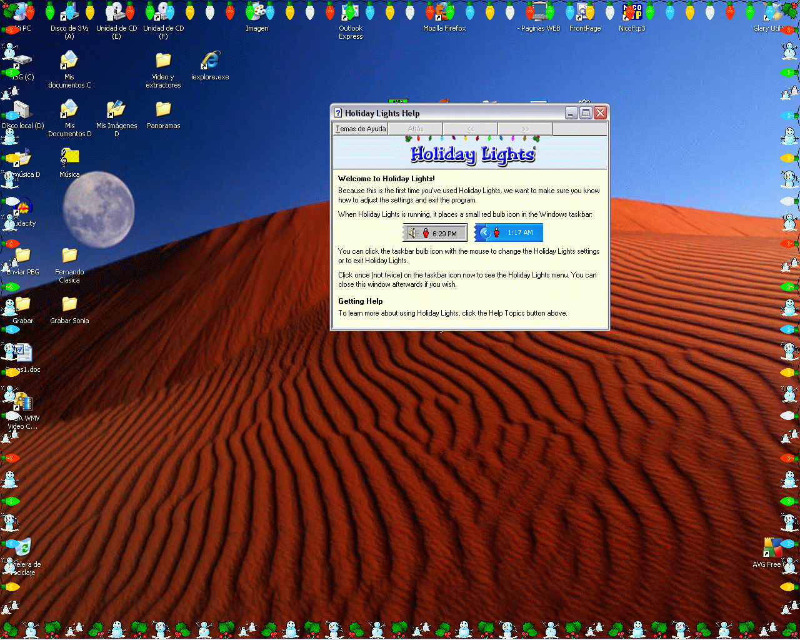Image resolution: width=800 pixels, height=640 pixels.
Task: Launch Outlook Express shortcut
Action: pos(351,11)
